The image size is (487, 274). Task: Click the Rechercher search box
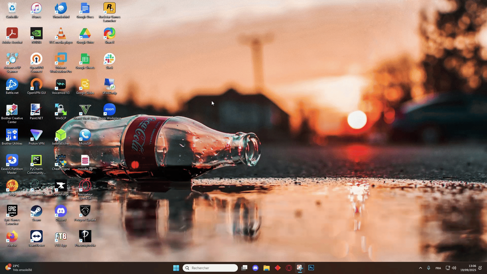[211, 268]
